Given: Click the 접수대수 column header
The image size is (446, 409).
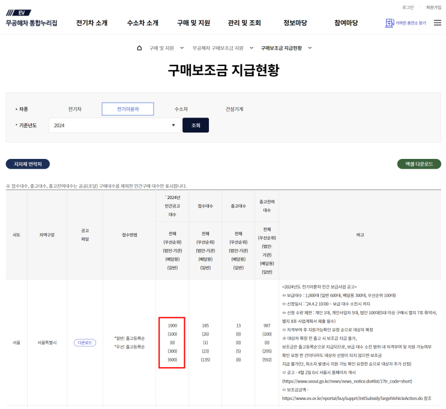Looking at the screenshot, I should click(205, 206).
